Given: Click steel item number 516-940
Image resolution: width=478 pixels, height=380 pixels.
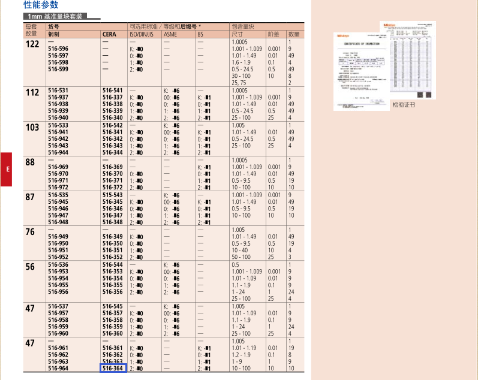Looking at the screenshot, I should pos(58,117).
